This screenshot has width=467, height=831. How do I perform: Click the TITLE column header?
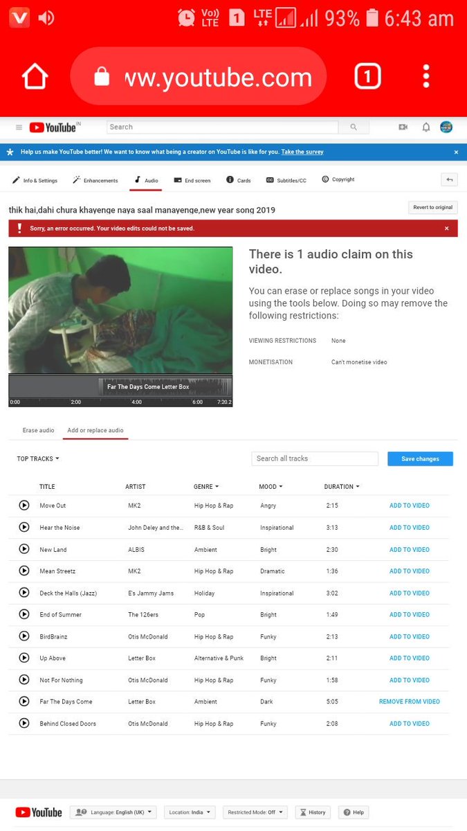(x=47, y=487)
